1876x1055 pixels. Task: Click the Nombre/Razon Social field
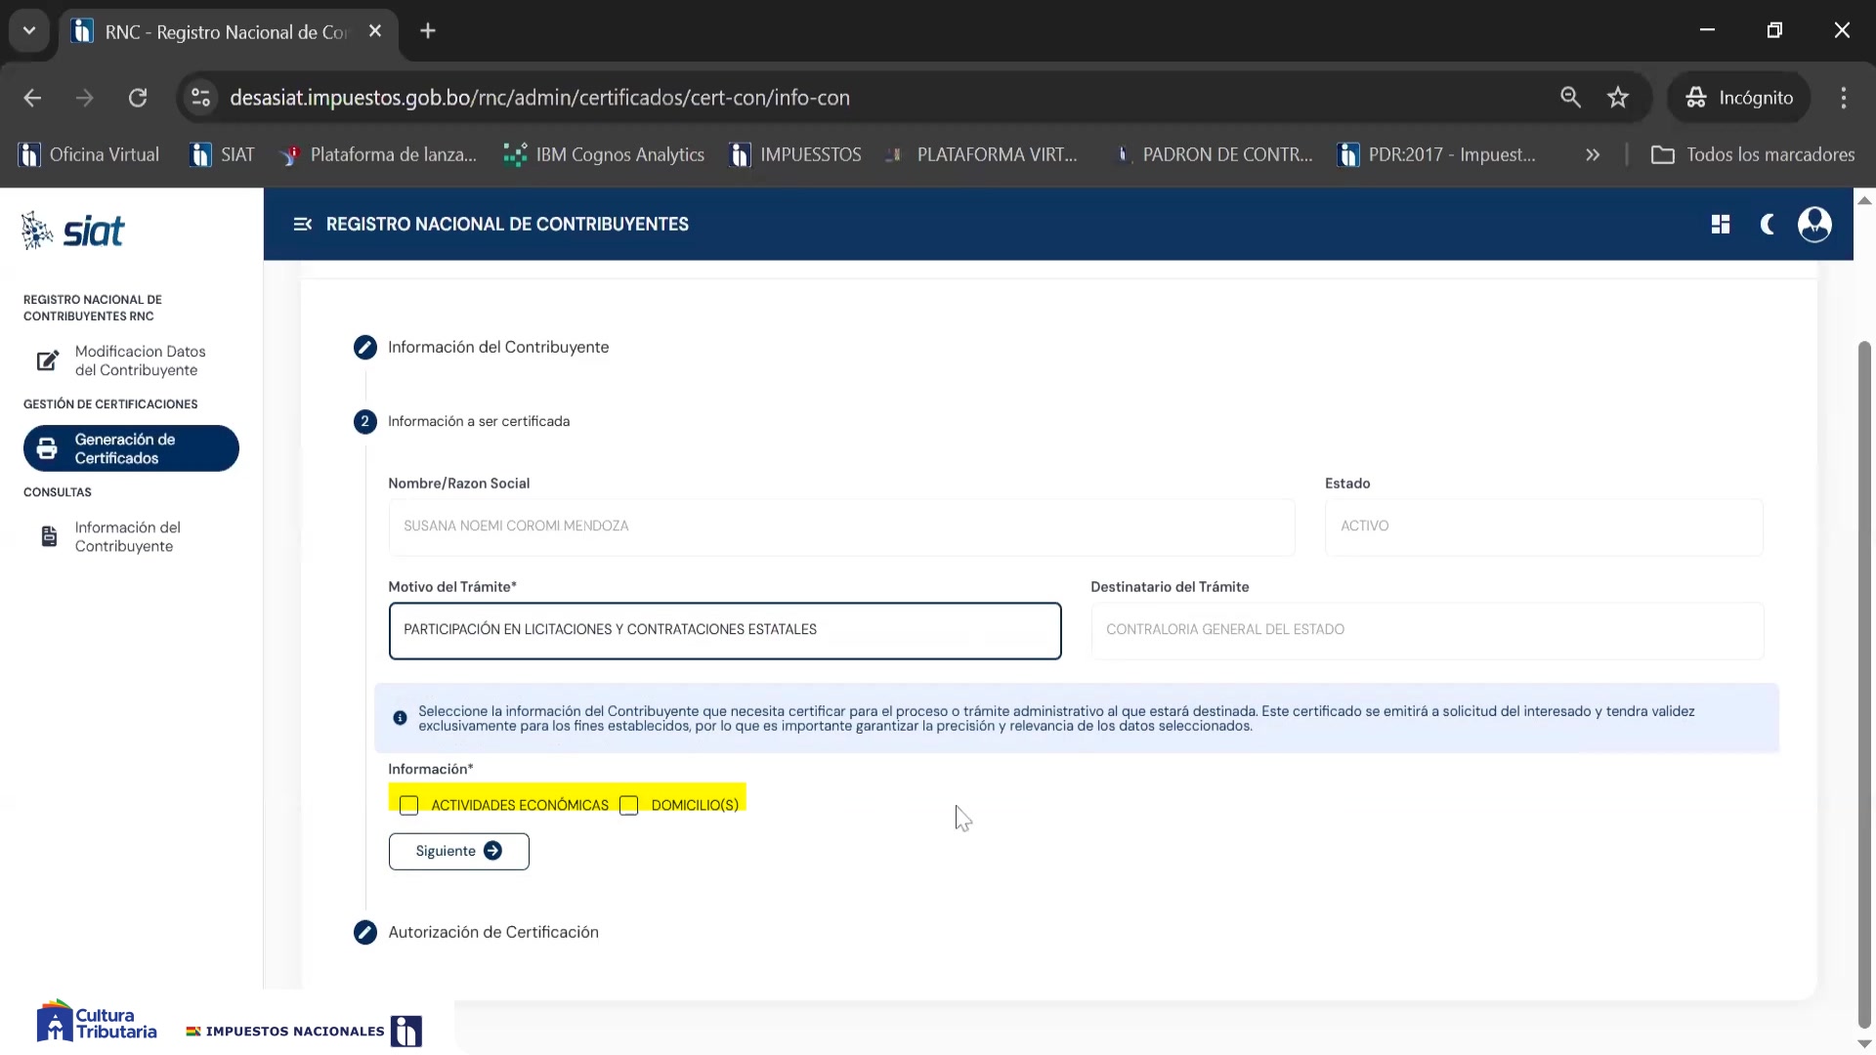[841, 527]
